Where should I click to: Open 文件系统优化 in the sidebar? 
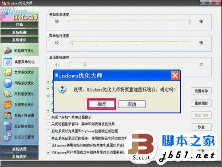(19, 72)
